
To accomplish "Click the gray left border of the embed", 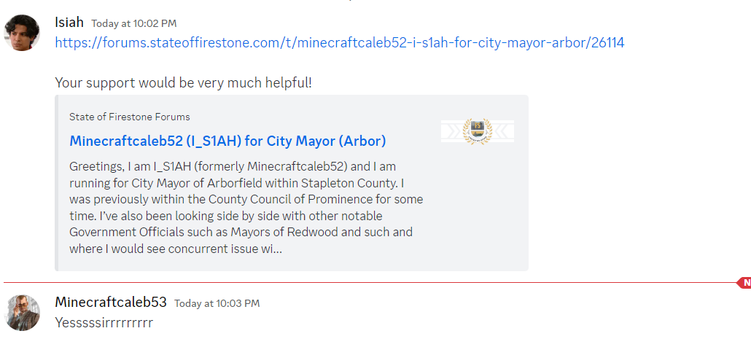I will point(57,183).
